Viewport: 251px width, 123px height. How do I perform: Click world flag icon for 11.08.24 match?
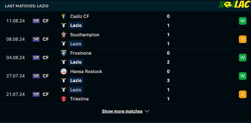(36, 21)
